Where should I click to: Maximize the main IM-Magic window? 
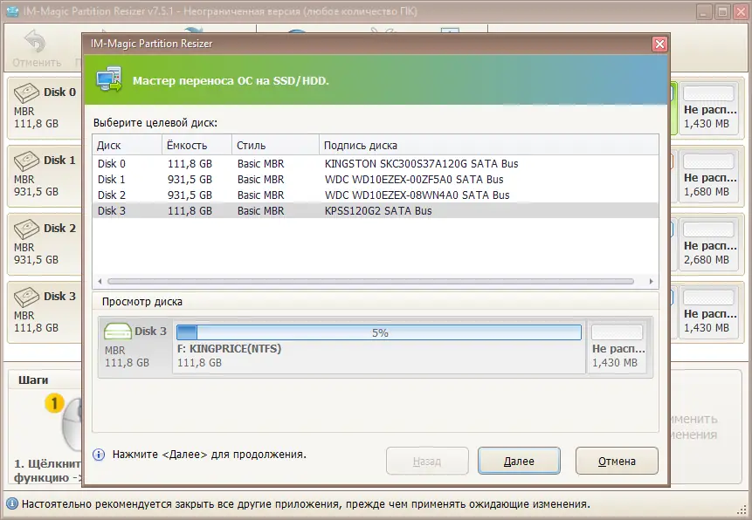point(722,11)
